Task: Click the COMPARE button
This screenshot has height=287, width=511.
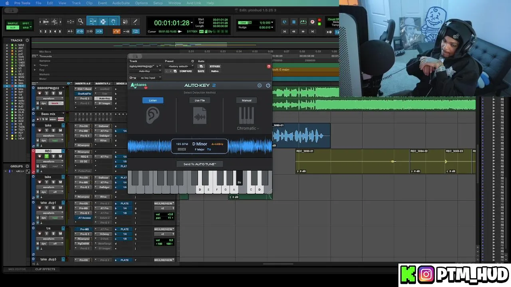Action: pos(186,71)
